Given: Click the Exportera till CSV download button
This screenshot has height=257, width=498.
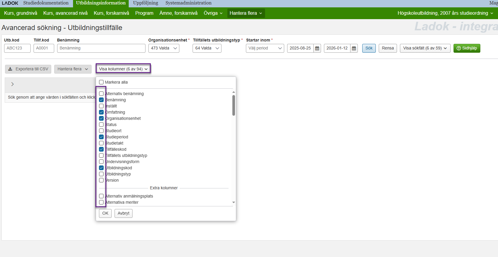Looking at the screenshot, I should coord(28,69).
